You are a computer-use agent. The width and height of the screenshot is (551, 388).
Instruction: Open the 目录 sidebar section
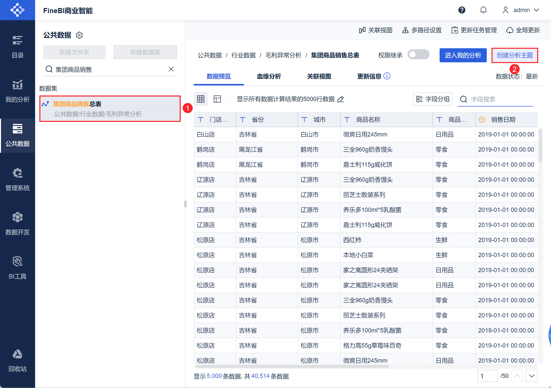pos(18,47)
